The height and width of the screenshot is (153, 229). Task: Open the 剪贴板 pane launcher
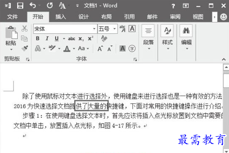point(28,59)
